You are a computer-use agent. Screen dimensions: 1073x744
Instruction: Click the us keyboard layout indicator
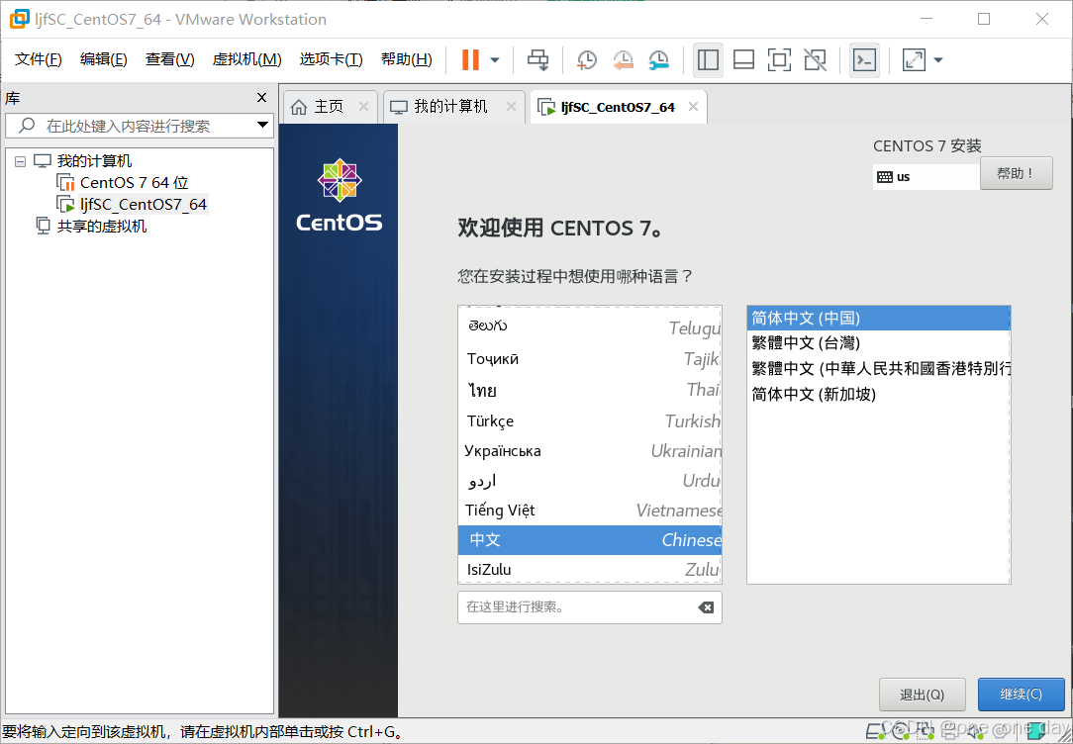tap(926, 177)
